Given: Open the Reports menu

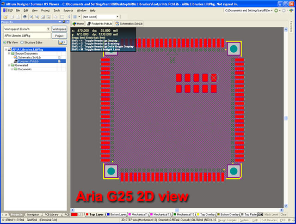Looking at the screenshot, I should coord(68,11).
